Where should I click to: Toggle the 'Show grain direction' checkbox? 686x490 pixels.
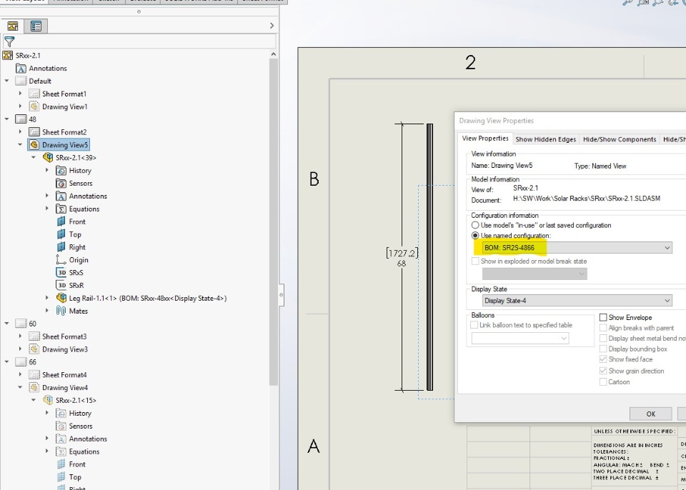603,371
